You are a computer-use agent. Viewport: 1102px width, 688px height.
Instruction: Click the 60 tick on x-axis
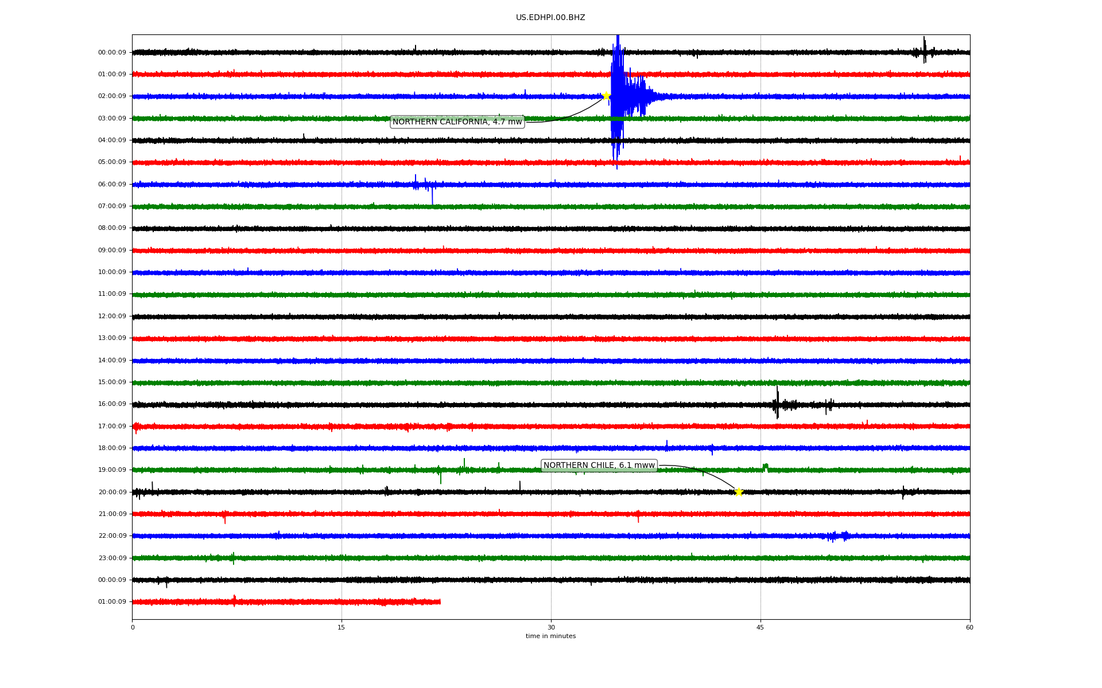969,627
